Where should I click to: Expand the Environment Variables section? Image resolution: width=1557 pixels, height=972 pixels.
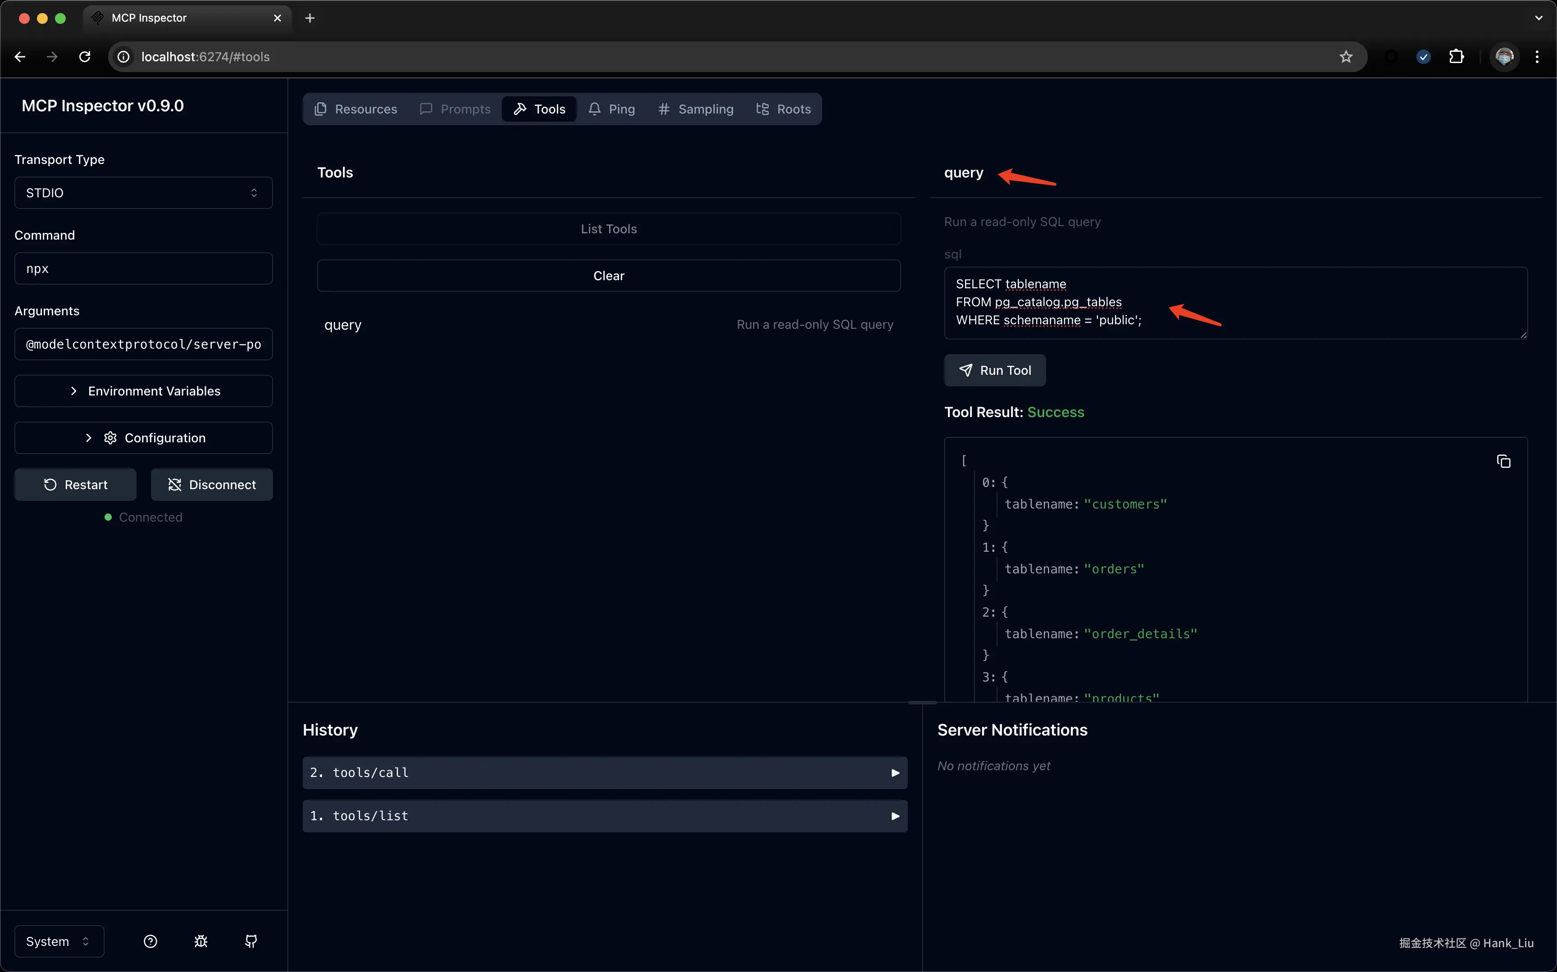coord(143,391)
